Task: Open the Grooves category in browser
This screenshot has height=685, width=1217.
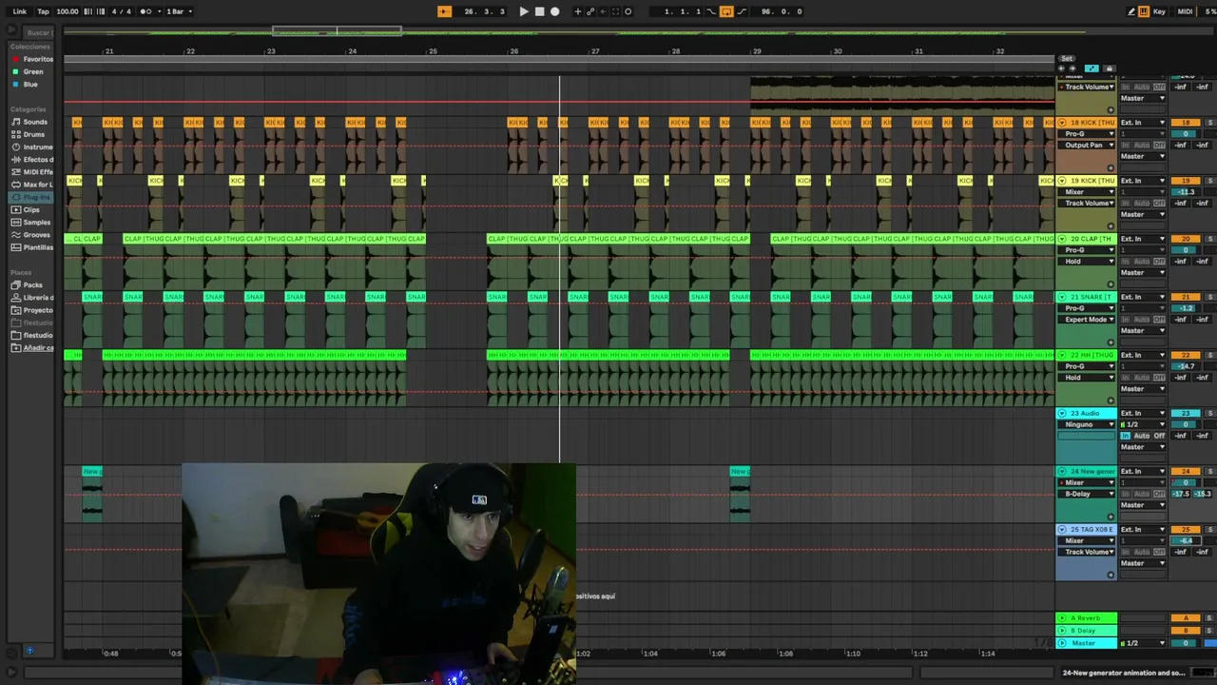Action: tap(37, 234)
